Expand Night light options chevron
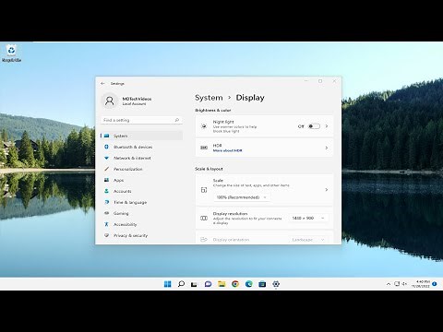 (x=327, y=126)
